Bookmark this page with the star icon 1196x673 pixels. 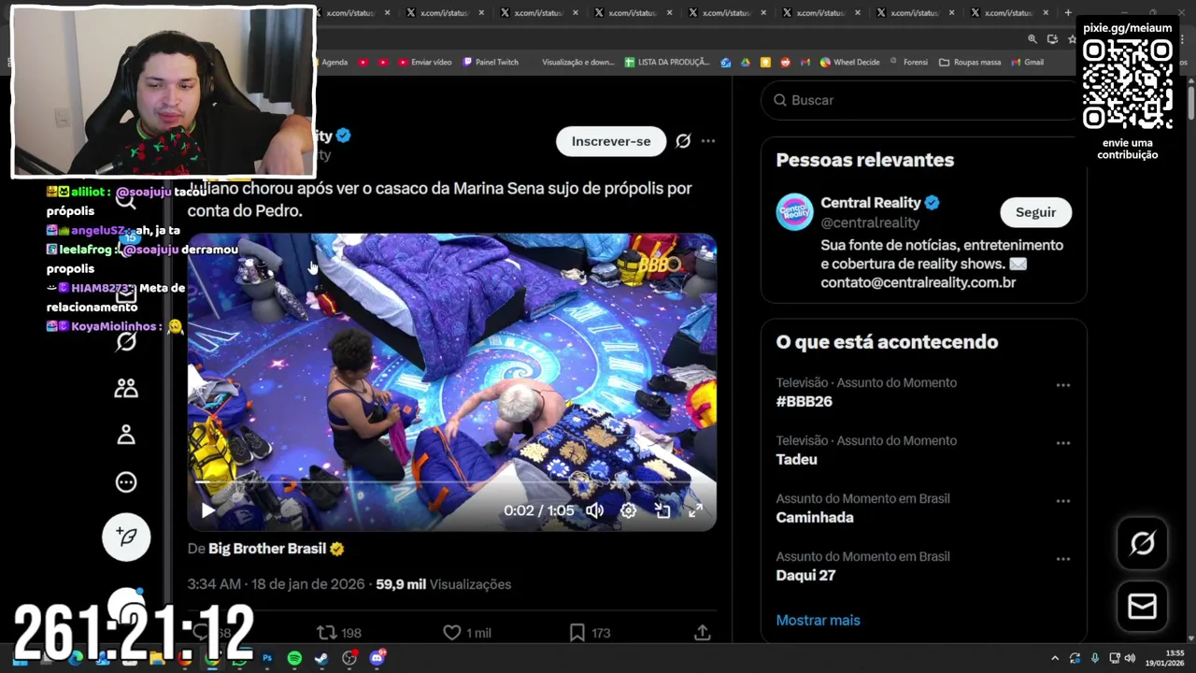[x=1072, y=39]
